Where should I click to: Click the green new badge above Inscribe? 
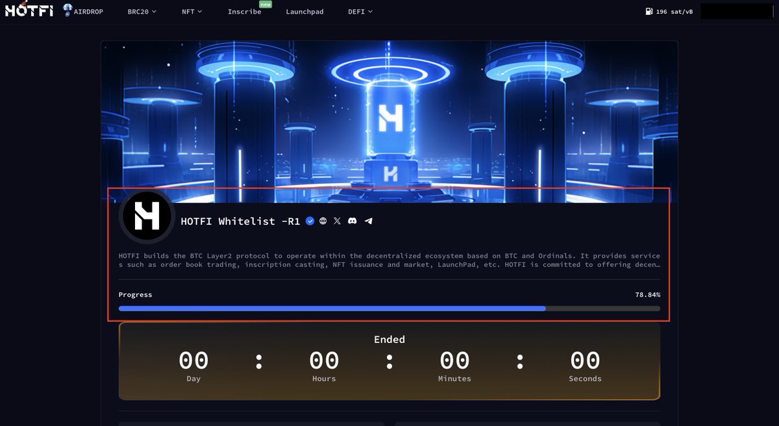coord(266,4)
